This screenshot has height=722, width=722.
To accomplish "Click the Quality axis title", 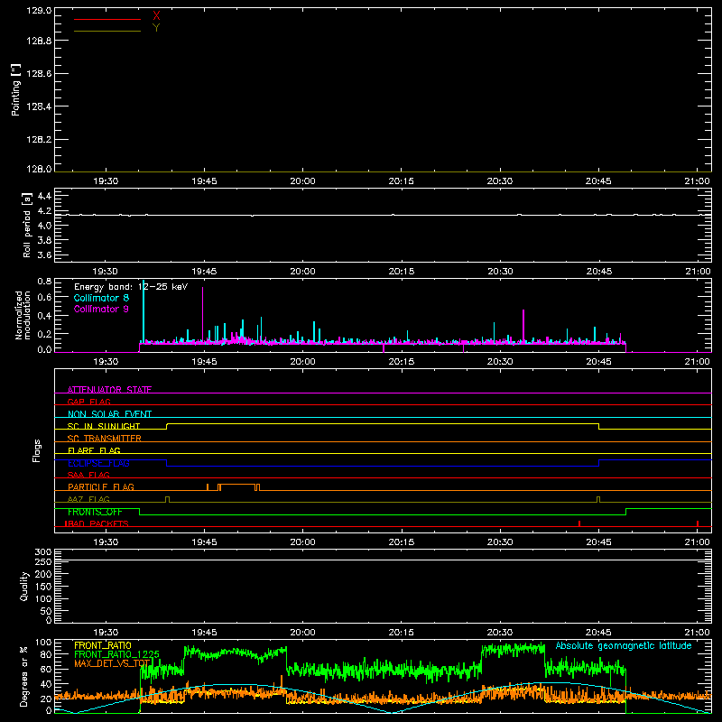I will coord(24,586).
